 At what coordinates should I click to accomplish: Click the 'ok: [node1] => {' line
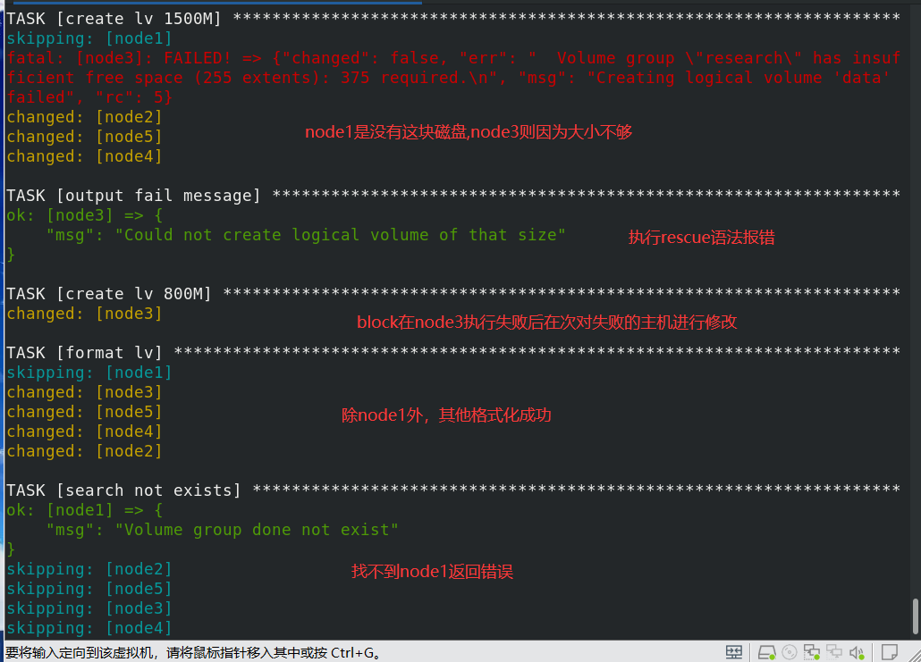click(x=85, y=510)
